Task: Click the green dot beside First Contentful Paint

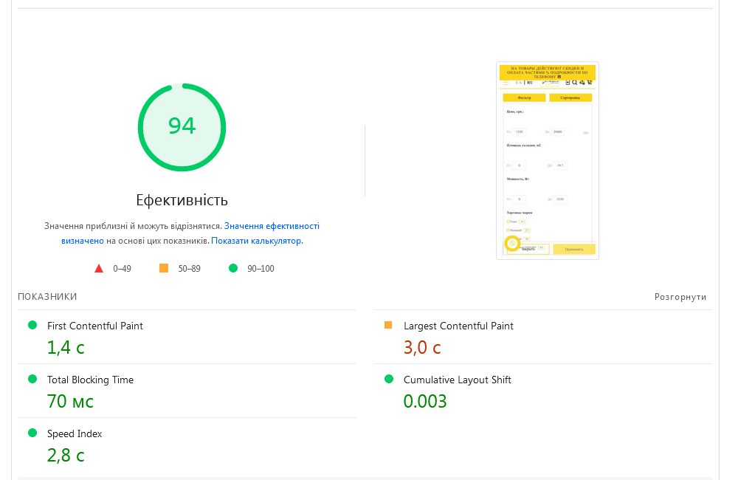Action: click(x=32, y=325)
